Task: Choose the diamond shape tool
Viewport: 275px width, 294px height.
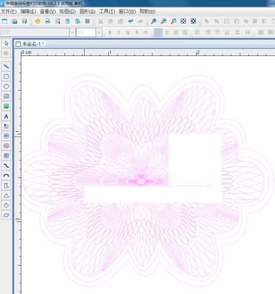Action: (6, 205)
